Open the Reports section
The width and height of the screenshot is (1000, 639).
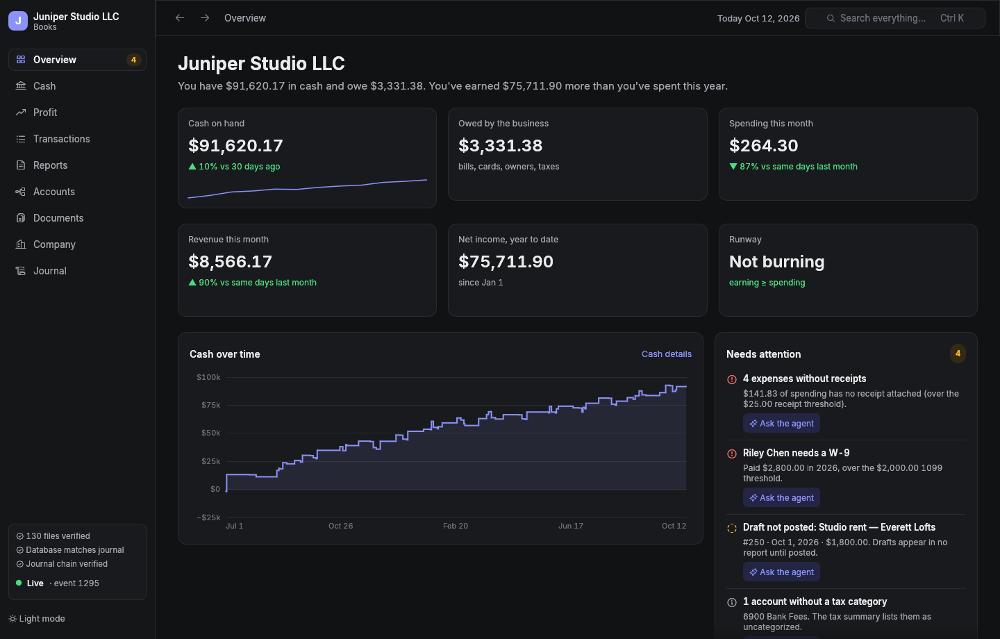77,165
